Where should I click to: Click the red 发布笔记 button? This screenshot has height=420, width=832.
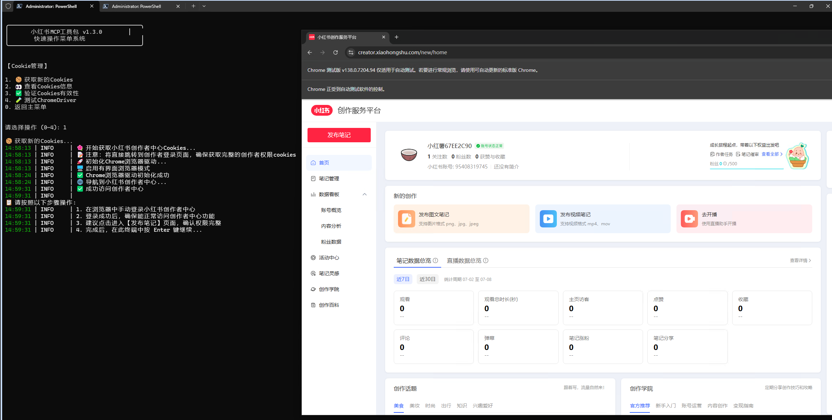tap(339, 135)
